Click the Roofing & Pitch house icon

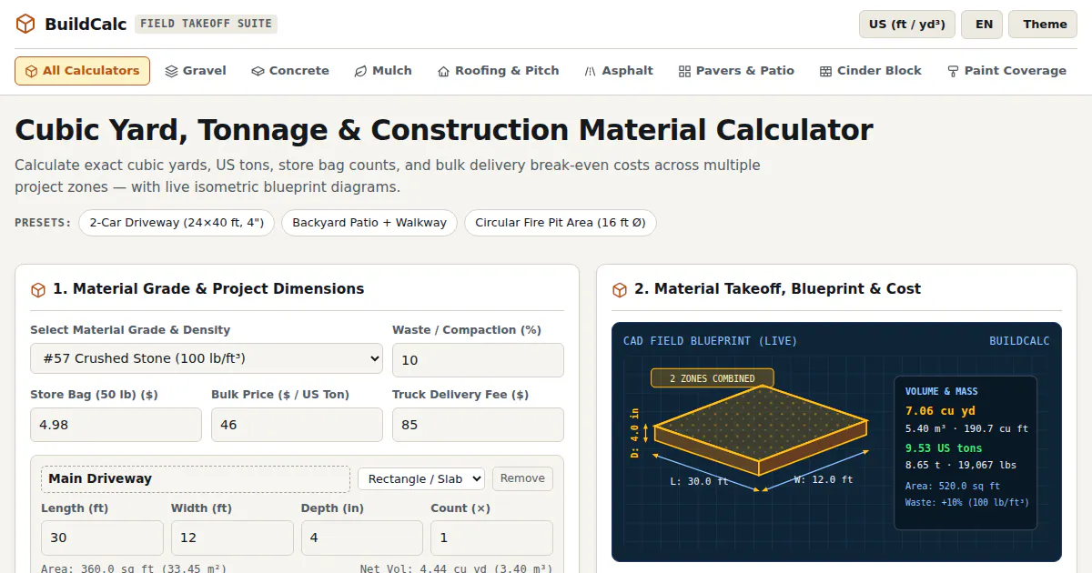pos(443,71)
